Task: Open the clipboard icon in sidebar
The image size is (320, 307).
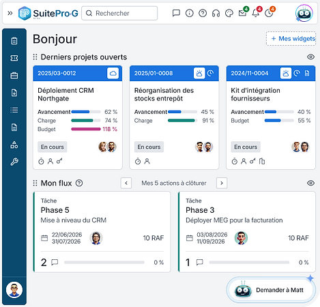Action: (x=14, y=41)
